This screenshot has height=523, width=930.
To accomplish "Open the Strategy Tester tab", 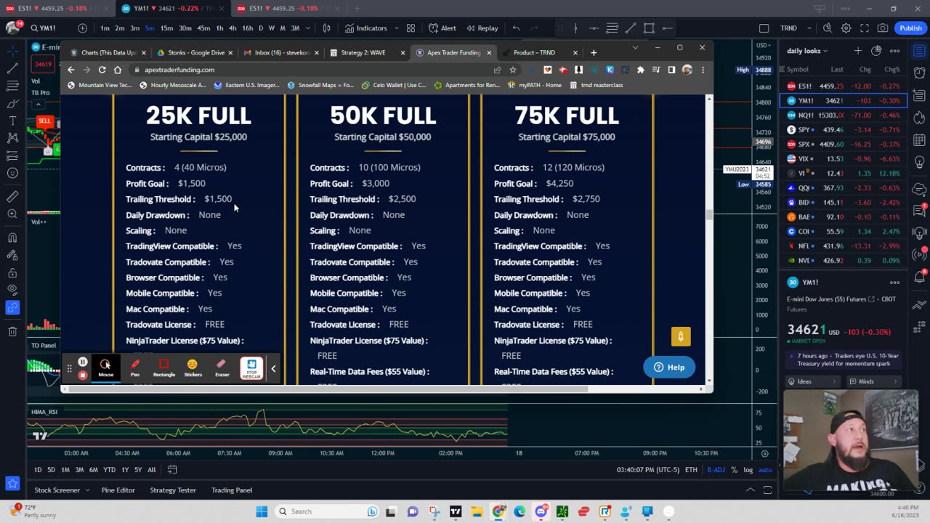I will point(173,490).
